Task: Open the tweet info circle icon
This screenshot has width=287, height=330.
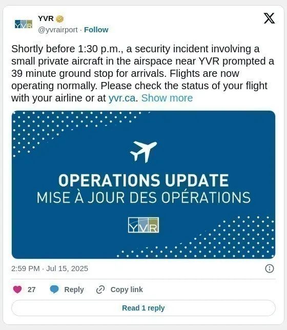Action: click(x=270, y=269)
